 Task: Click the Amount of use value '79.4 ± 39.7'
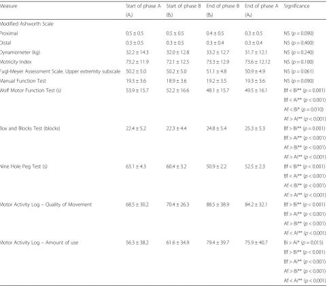pos(218,243)
